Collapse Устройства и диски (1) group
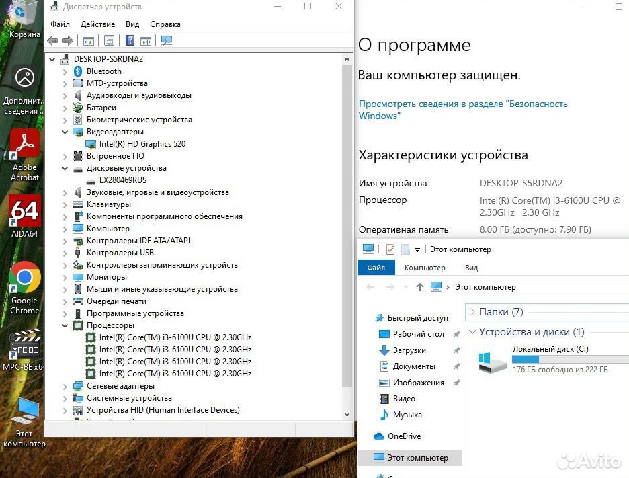The image size is (629, 478). click(x=472, y=332)
